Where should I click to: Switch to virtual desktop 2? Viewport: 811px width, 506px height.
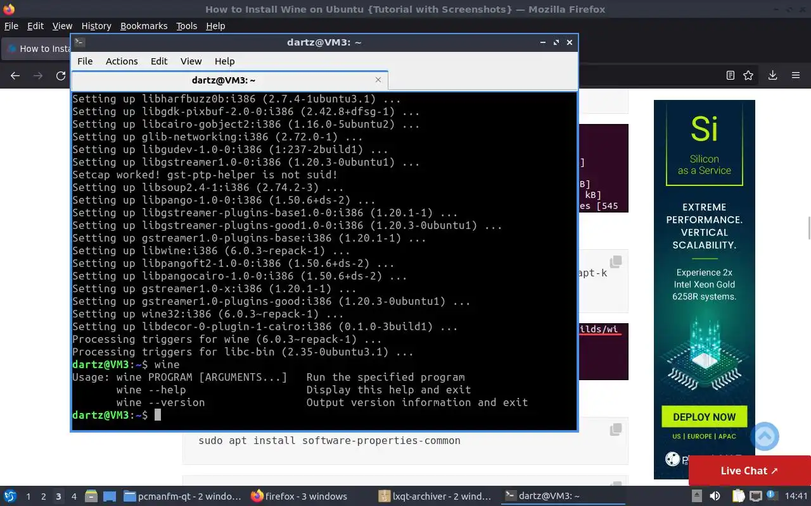43,497
